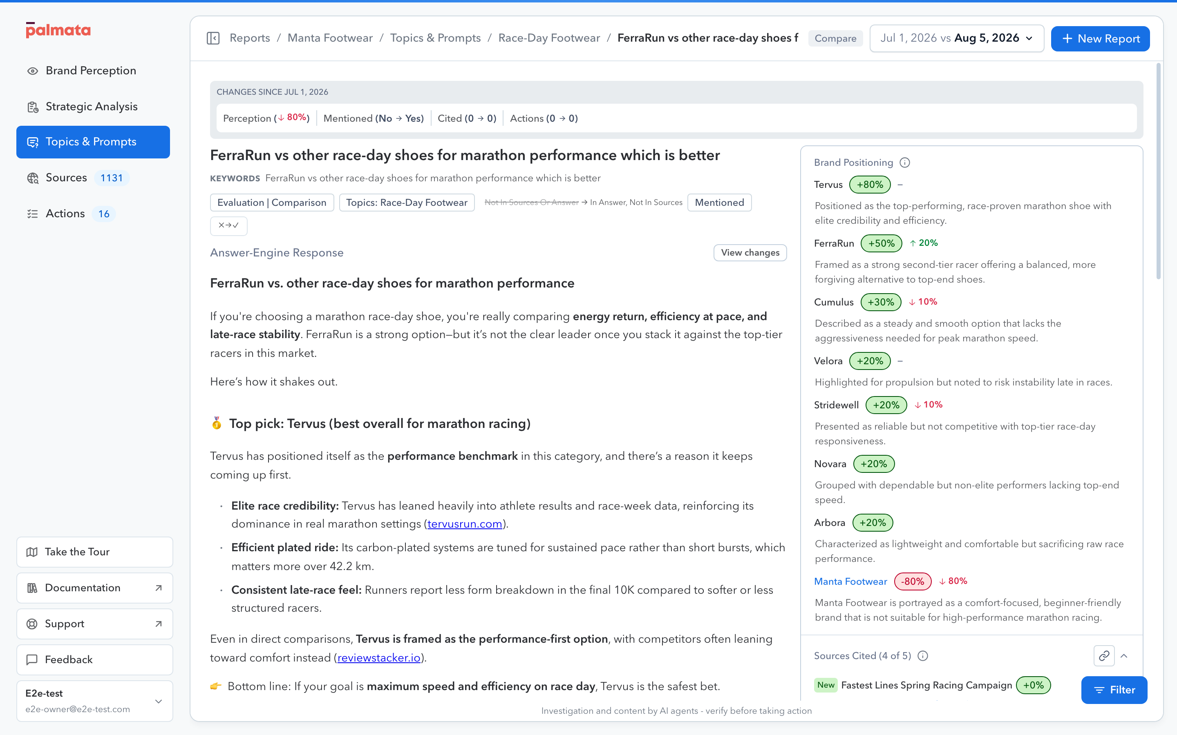
Task: Click the Sources globe icon
Action: pos(33,178)
